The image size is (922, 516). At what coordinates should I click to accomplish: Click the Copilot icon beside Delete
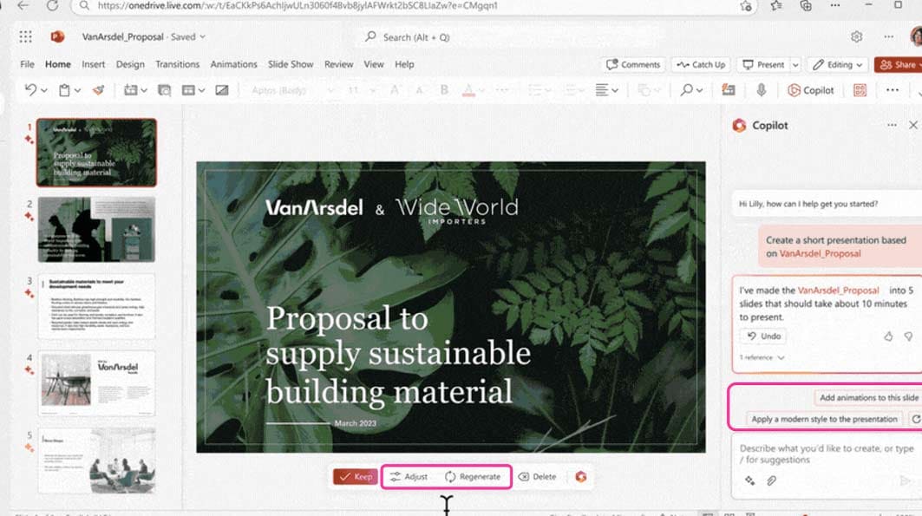[581, 477]
